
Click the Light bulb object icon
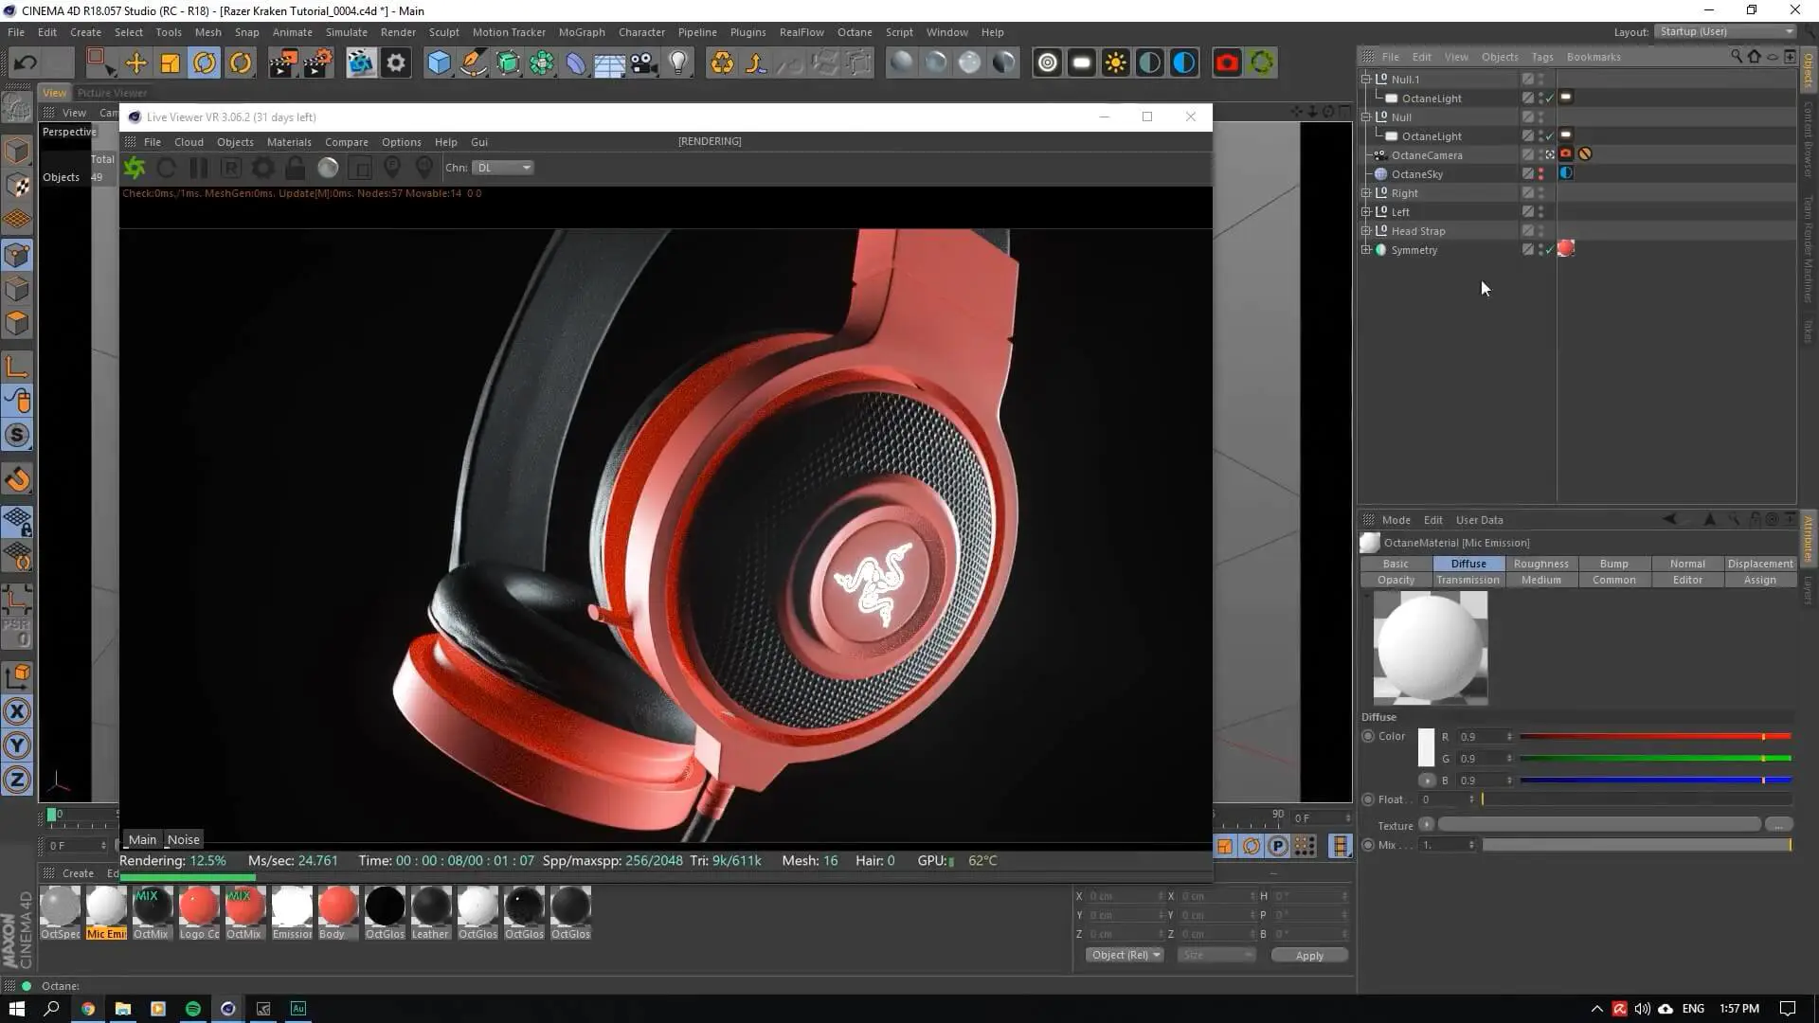click(x=678, y=63)
